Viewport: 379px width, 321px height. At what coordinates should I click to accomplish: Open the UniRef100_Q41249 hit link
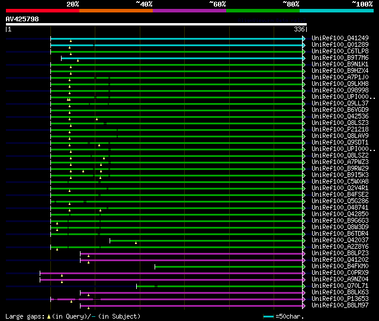point(339,38)
